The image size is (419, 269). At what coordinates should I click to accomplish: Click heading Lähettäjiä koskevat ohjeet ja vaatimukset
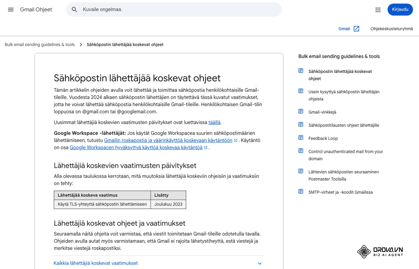click(x=119, y=223)
